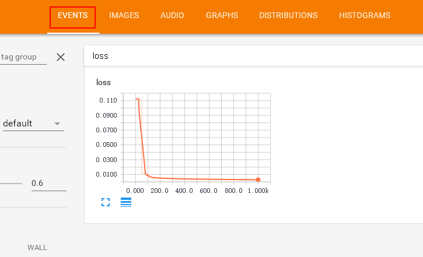Click the orange end point on loss curve

(258, 179)
